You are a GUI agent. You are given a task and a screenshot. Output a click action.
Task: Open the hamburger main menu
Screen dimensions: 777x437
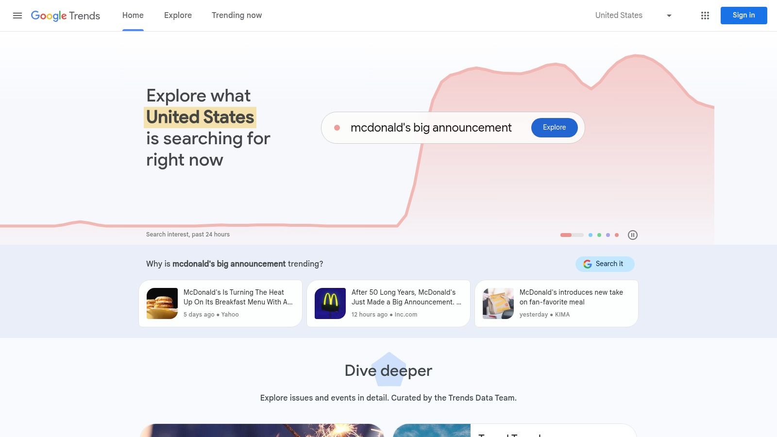click(x=17, y=16)
